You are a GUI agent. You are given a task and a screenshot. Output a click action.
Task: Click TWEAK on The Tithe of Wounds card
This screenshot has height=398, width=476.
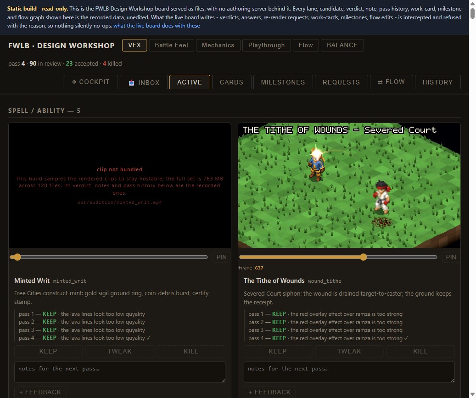[x=349, y=351]
